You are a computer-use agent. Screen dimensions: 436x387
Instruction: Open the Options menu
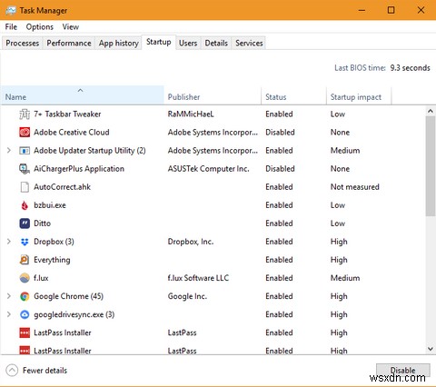click(x=40, y=27)
